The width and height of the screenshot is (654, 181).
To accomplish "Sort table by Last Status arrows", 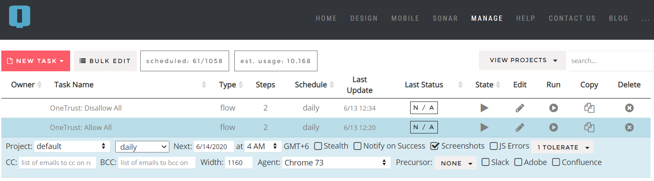I will tap(460, 85).
